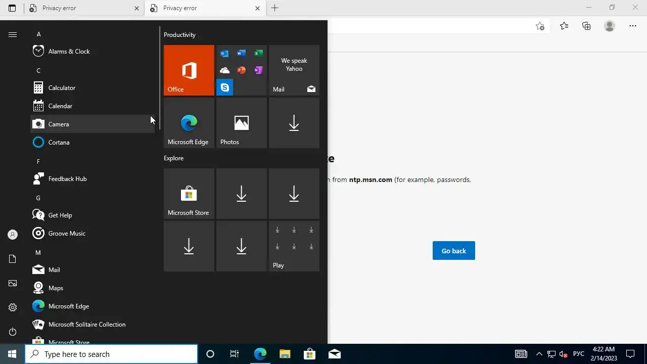The width and height of the screenshot is (647, 364).
Task: Open Feedback Hub app
Action: click(93, 178)
